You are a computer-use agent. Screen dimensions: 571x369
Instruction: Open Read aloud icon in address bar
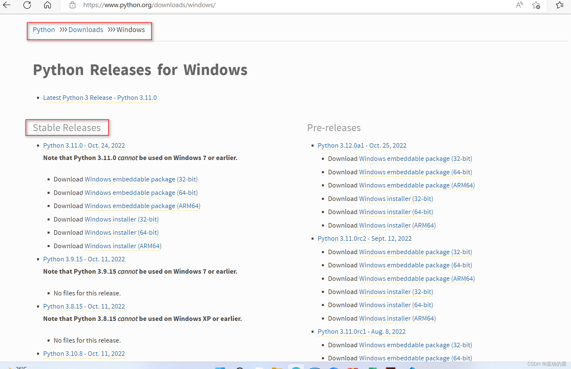(519, 5)
